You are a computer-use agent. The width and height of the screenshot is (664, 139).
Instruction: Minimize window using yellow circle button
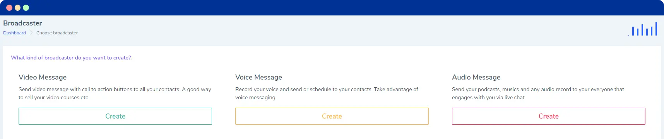(x=17, y=8)
